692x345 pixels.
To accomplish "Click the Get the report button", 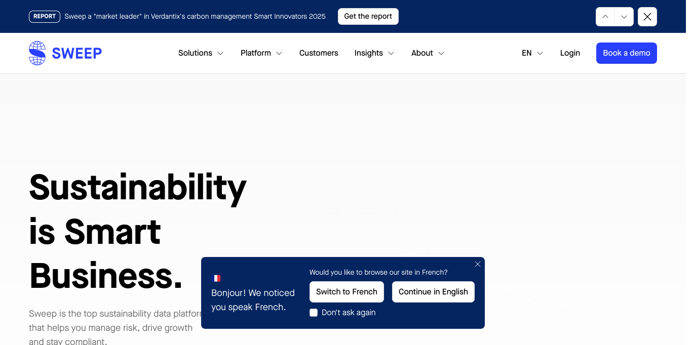I will [x=368, y=16].
